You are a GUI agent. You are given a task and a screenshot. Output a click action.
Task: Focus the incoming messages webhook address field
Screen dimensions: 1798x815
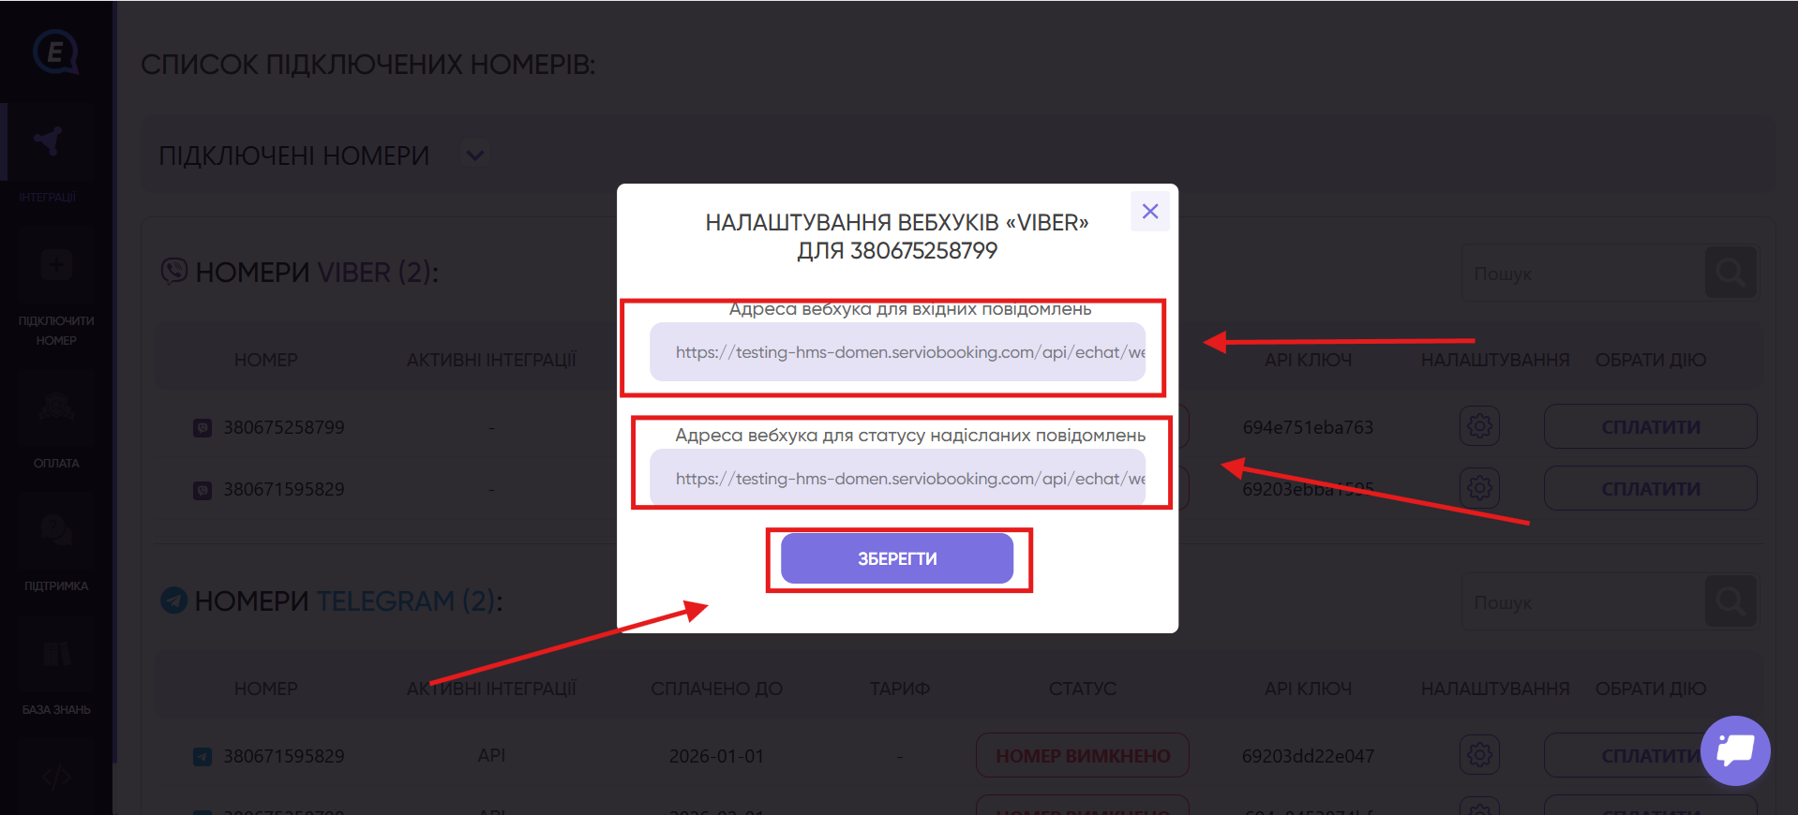[x=897, y=352]
